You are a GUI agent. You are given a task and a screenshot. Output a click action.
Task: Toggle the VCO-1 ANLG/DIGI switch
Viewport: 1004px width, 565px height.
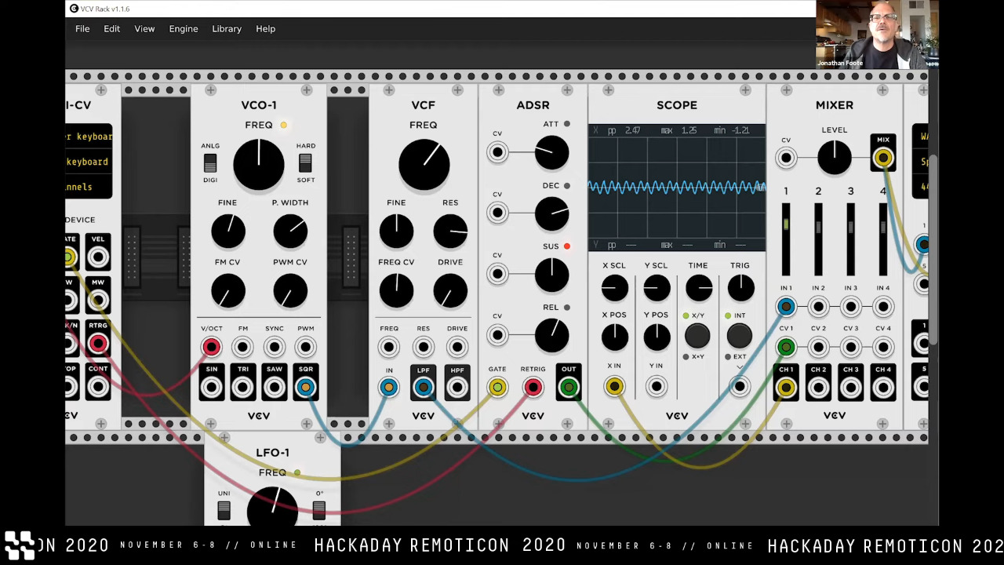point(210,162)
